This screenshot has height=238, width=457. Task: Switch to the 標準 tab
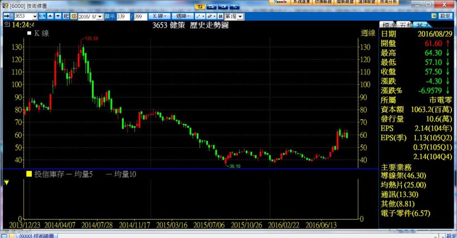tap(388, 24)
